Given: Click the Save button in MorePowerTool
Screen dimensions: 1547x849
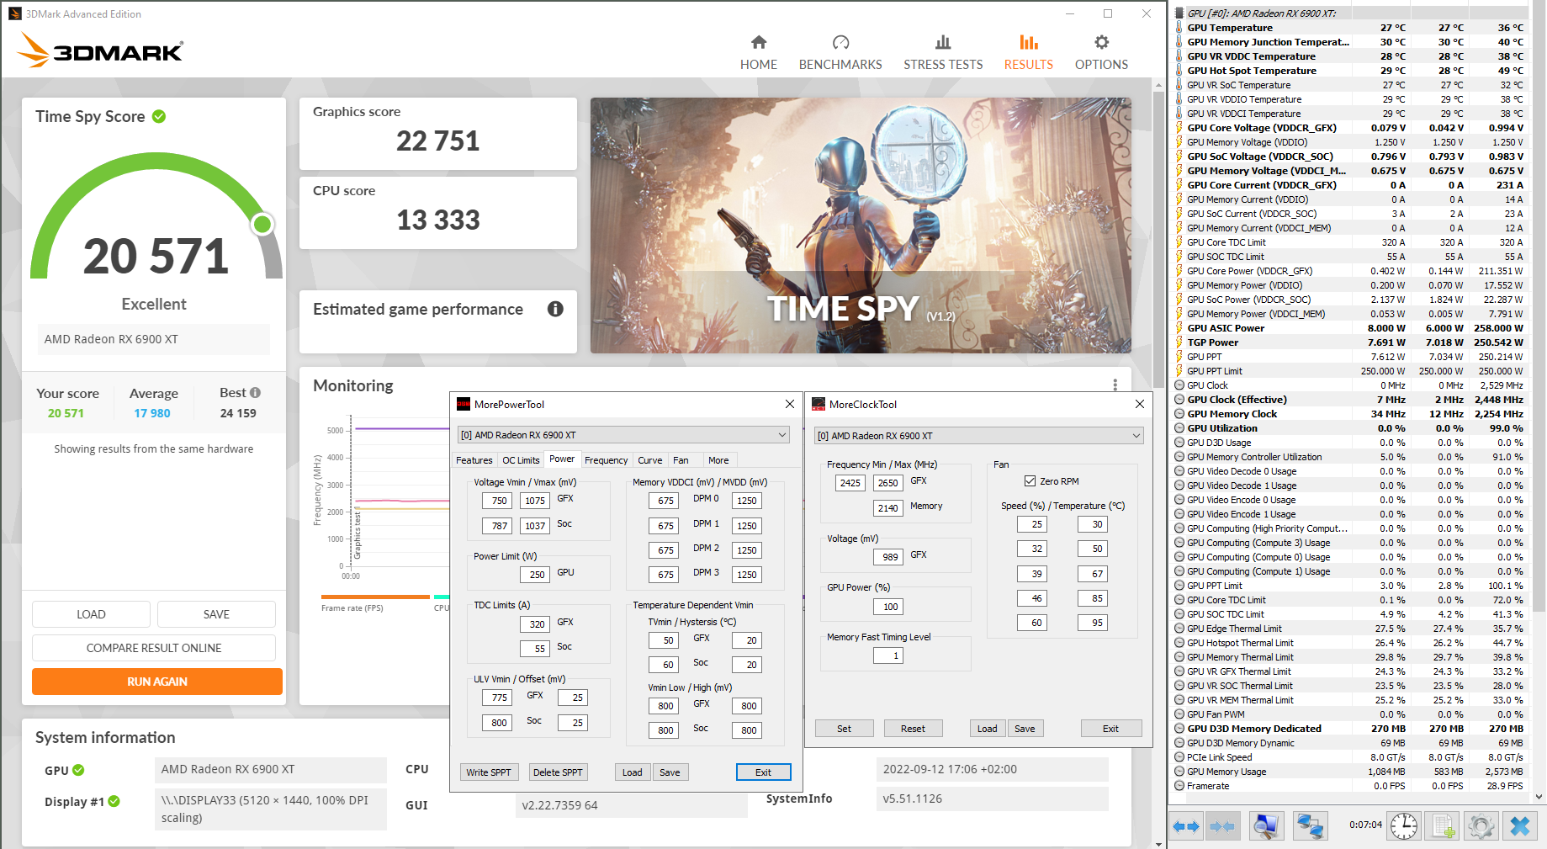Looking at the screenshot, I should [x=670, y=772].
